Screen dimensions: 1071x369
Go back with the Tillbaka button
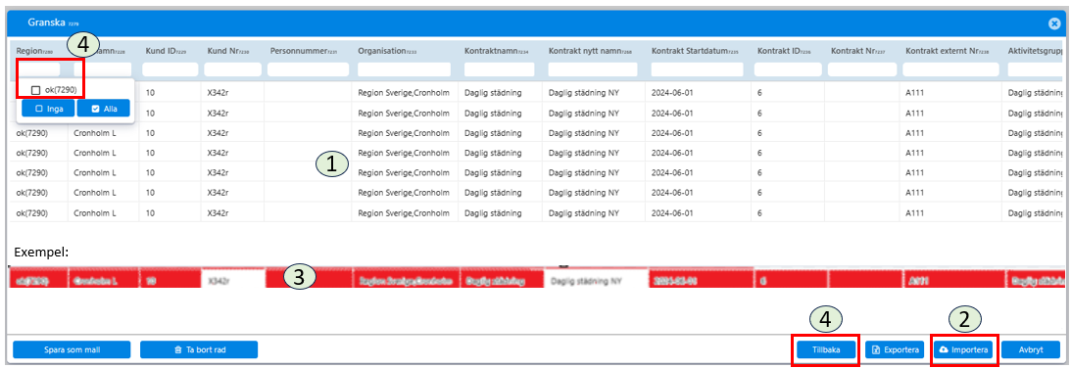825,349
